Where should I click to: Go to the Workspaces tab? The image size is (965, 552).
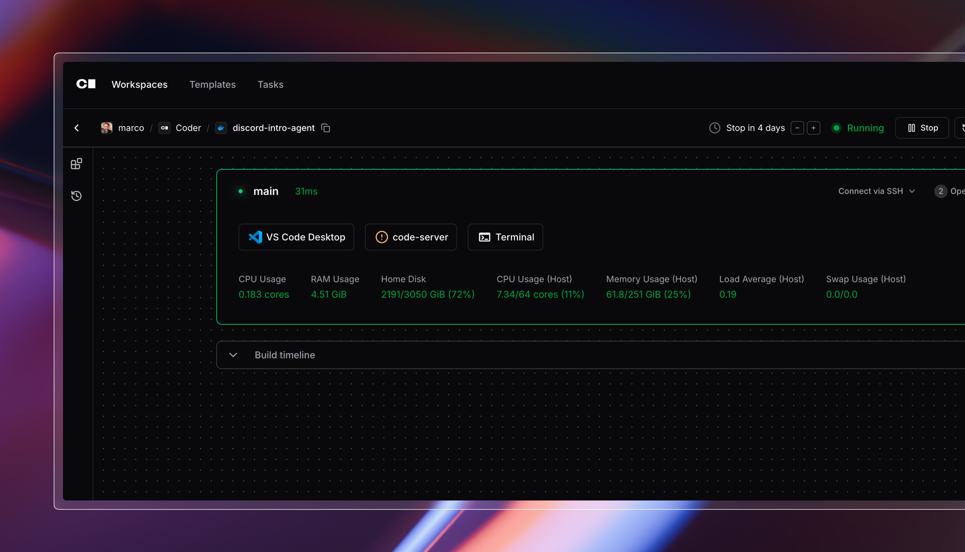click(139, 85)
